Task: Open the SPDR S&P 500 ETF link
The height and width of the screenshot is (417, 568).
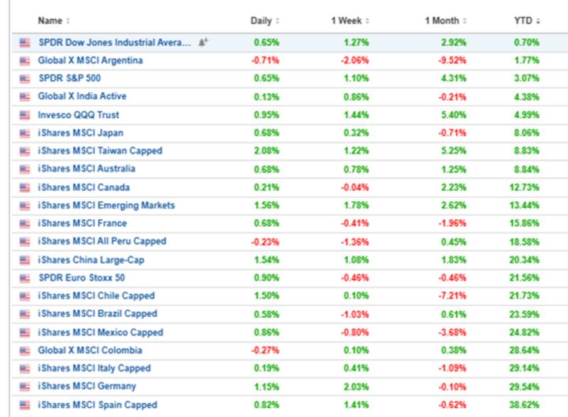Action: click(70, 79)
